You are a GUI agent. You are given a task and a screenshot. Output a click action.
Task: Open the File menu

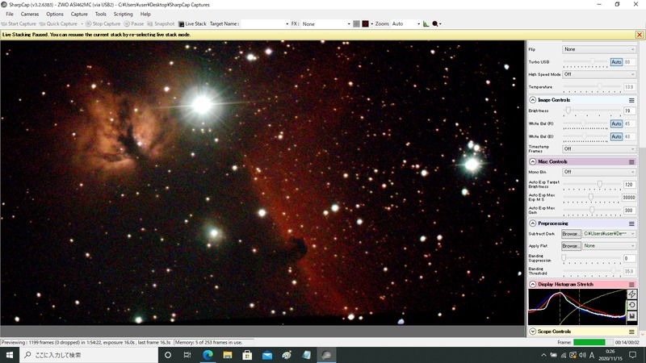click(10, 14)
